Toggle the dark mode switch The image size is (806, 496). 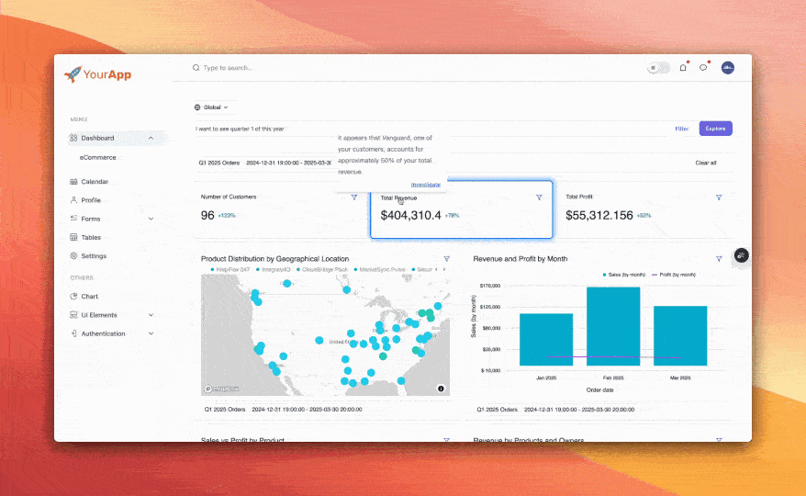[658, 67]
